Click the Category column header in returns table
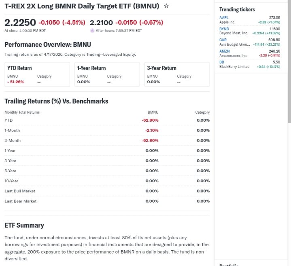The height and width of the screenshot is (266, 291). click(202, 112)
